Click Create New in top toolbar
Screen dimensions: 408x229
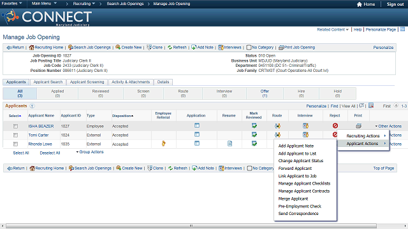click(129, 48)
